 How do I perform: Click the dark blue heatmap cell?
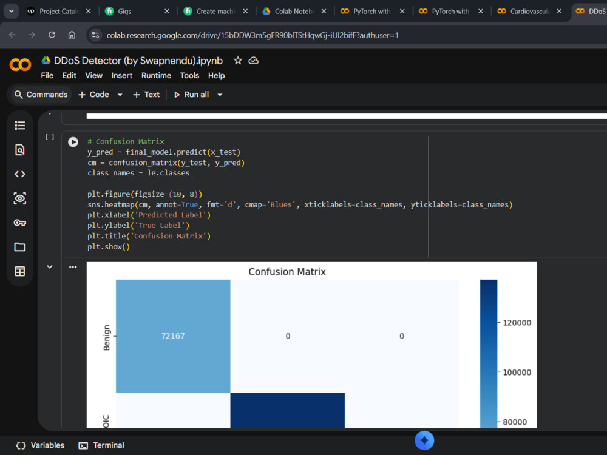pyautogui.click(x=288, y=410)
